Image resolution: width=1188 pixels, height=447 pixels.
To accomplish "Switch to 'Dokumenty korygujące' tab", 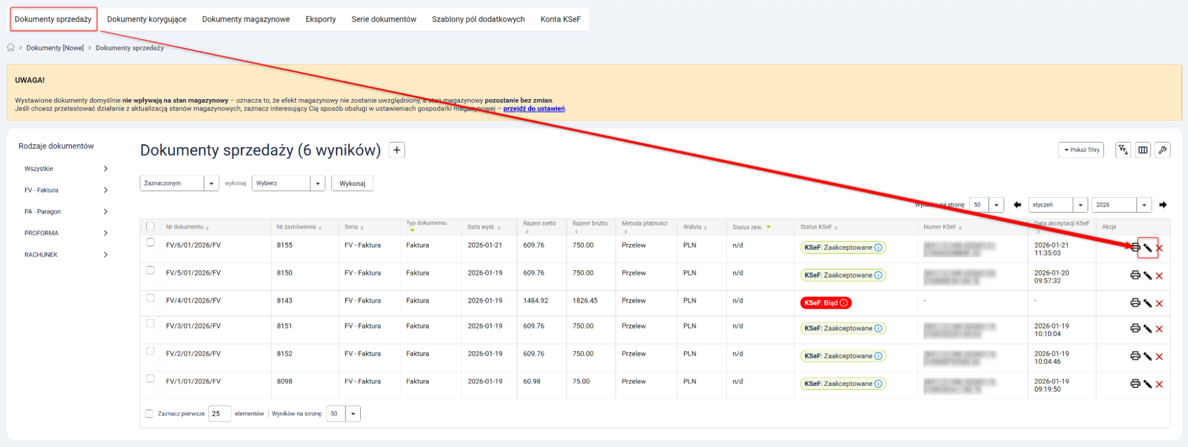I will [147, 19].
